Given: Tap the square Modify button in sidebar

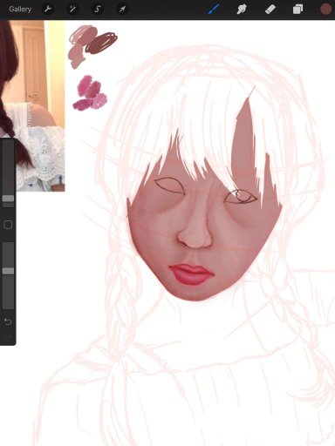Looking at the screenshot, I should (8, 225).
